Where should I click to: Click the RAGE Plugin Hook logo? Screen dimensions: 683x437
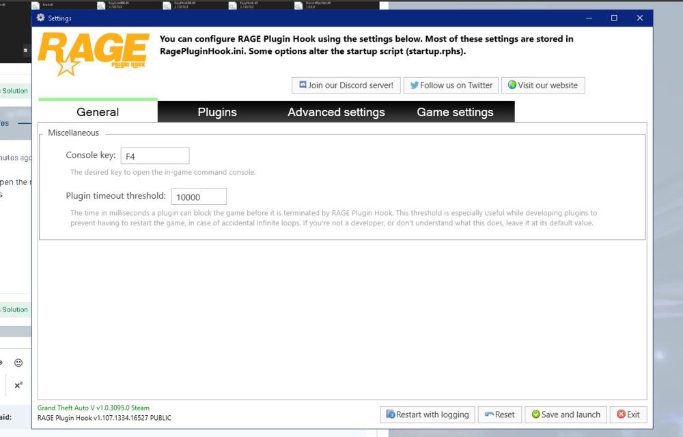click(93, 51)
